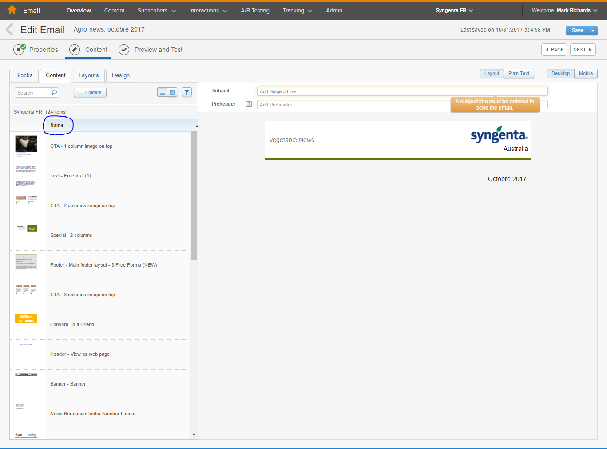The image size is (607, 449).
Task: Click 'Octobre 2017' in the preview
Action: point(507,179)
